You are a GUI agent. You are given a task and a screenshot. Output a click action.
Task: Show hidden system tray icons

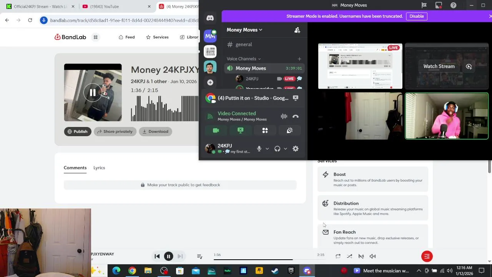419,271
